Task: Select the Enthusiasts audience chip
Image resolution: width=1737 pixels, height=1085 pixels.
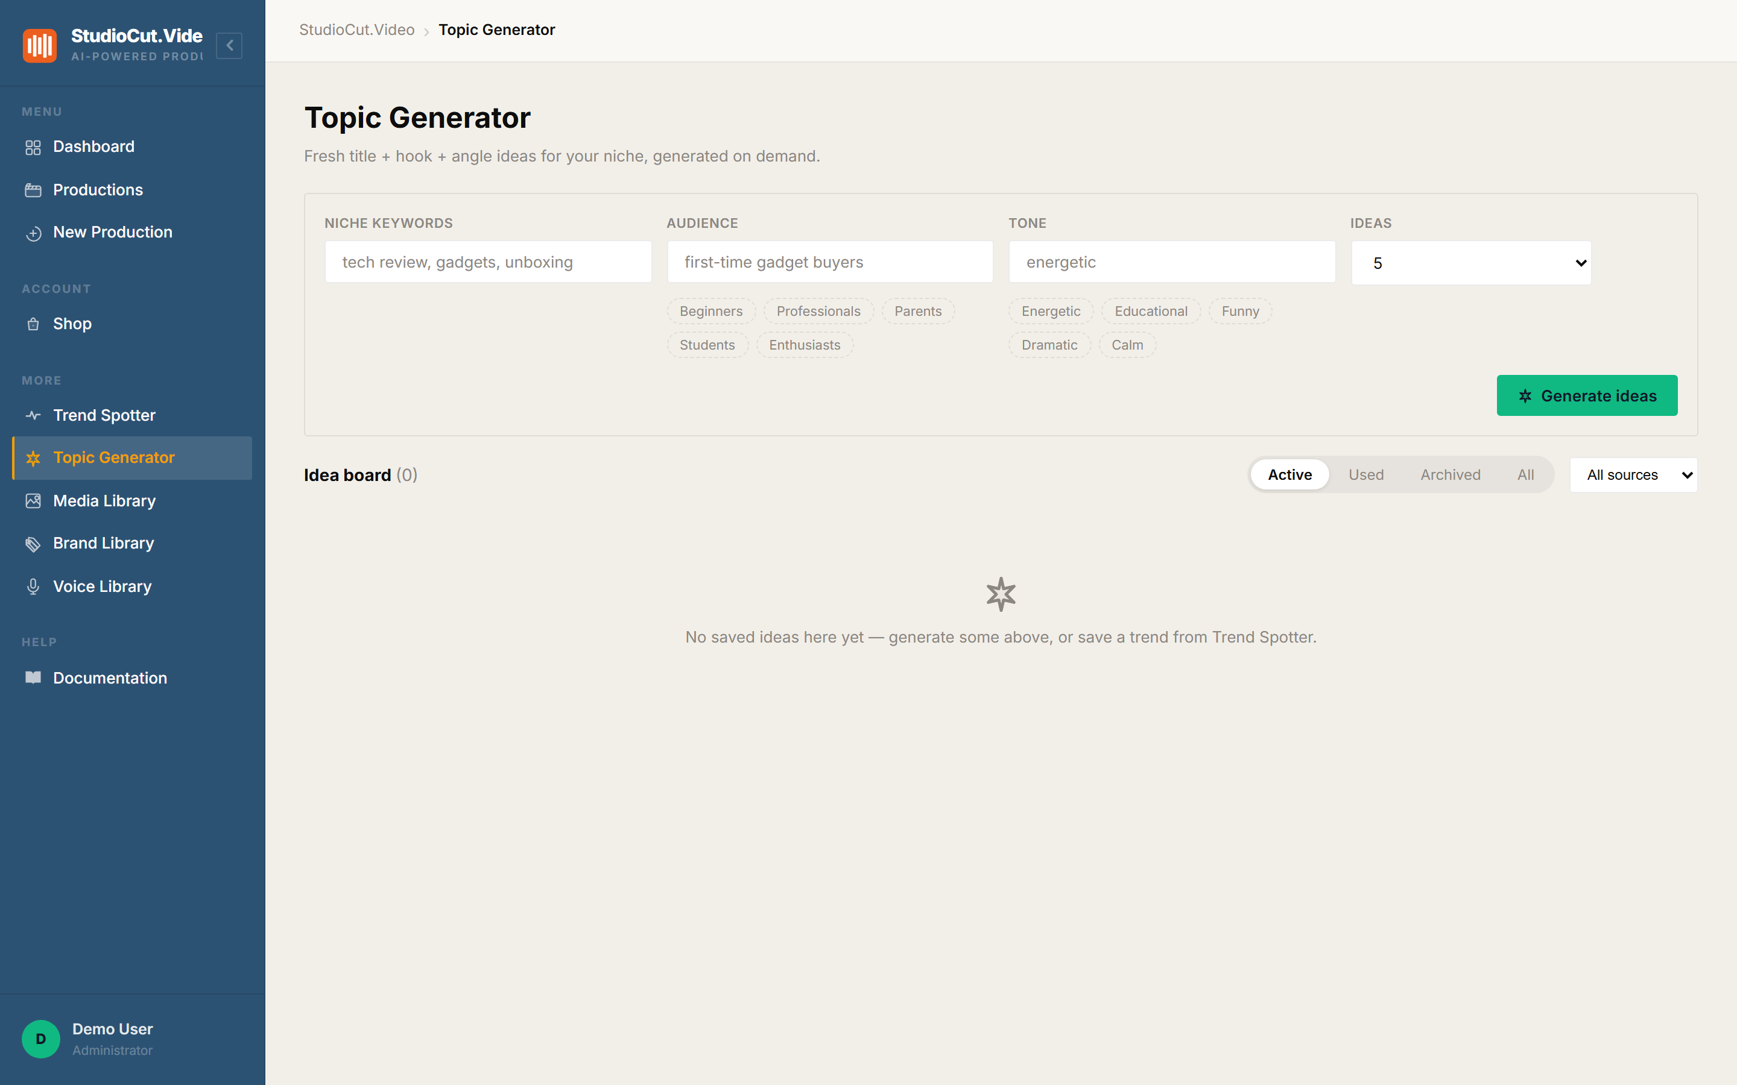Action: pyautogui.click(x=805, y=345)
